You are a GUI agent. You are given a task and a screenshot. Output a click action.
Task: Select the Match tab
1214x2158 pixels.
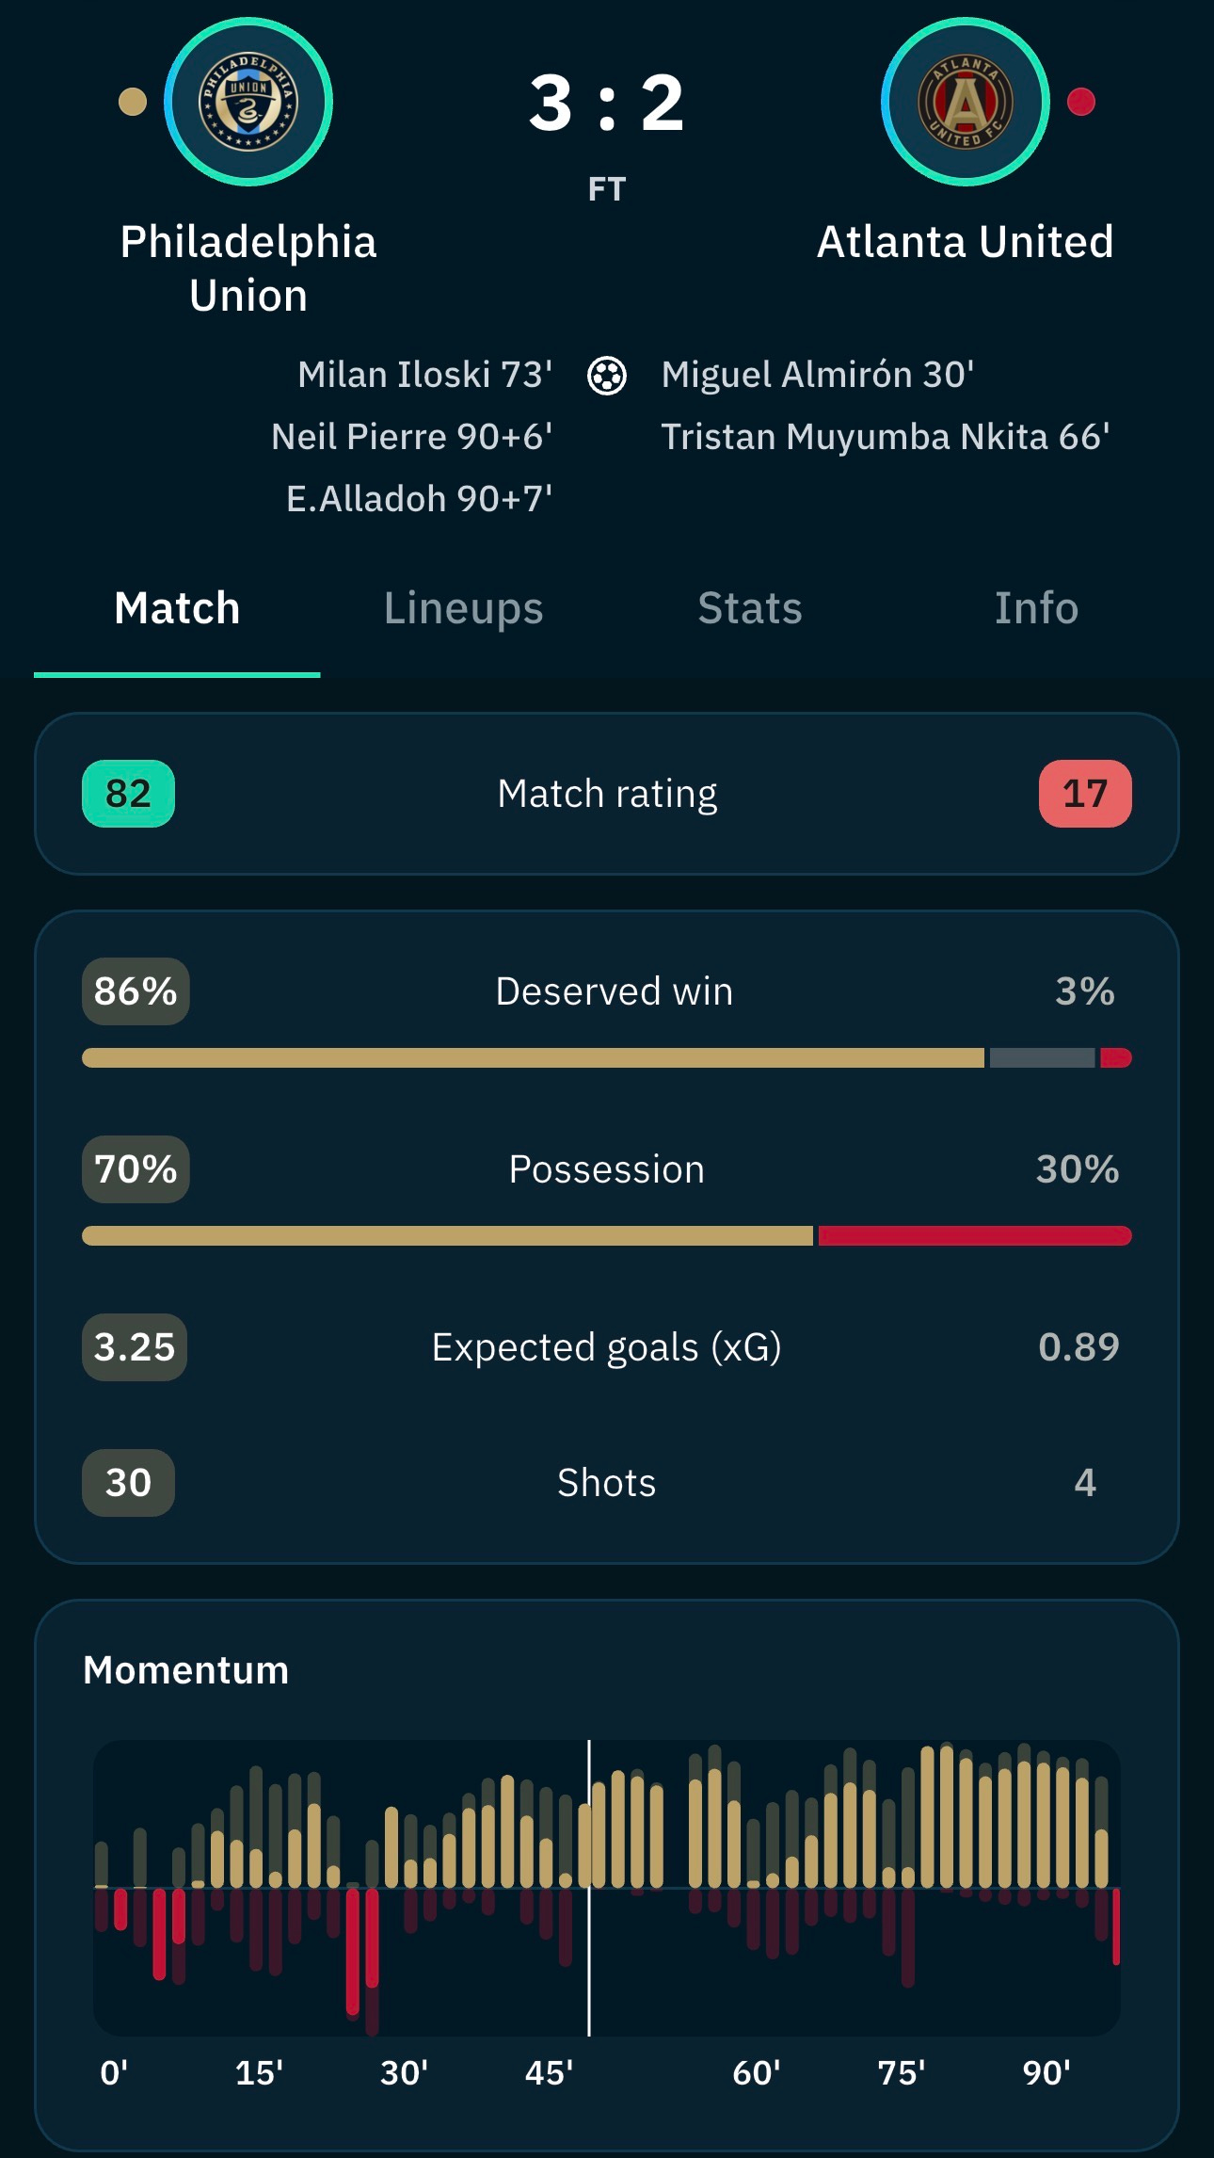(177, 608)
